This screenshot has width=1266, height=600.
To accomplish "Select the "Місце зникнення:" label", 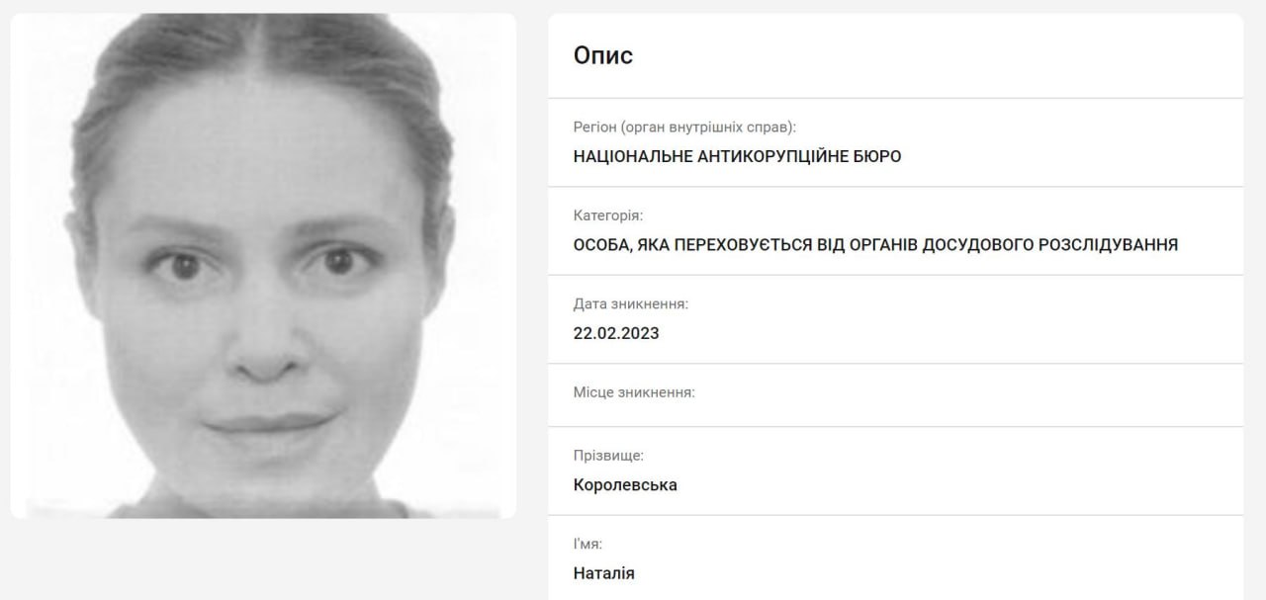I will click(x=634, y=392).
